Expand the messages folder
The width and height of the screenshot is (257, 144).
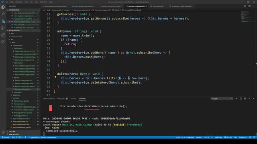pos(18,92)
